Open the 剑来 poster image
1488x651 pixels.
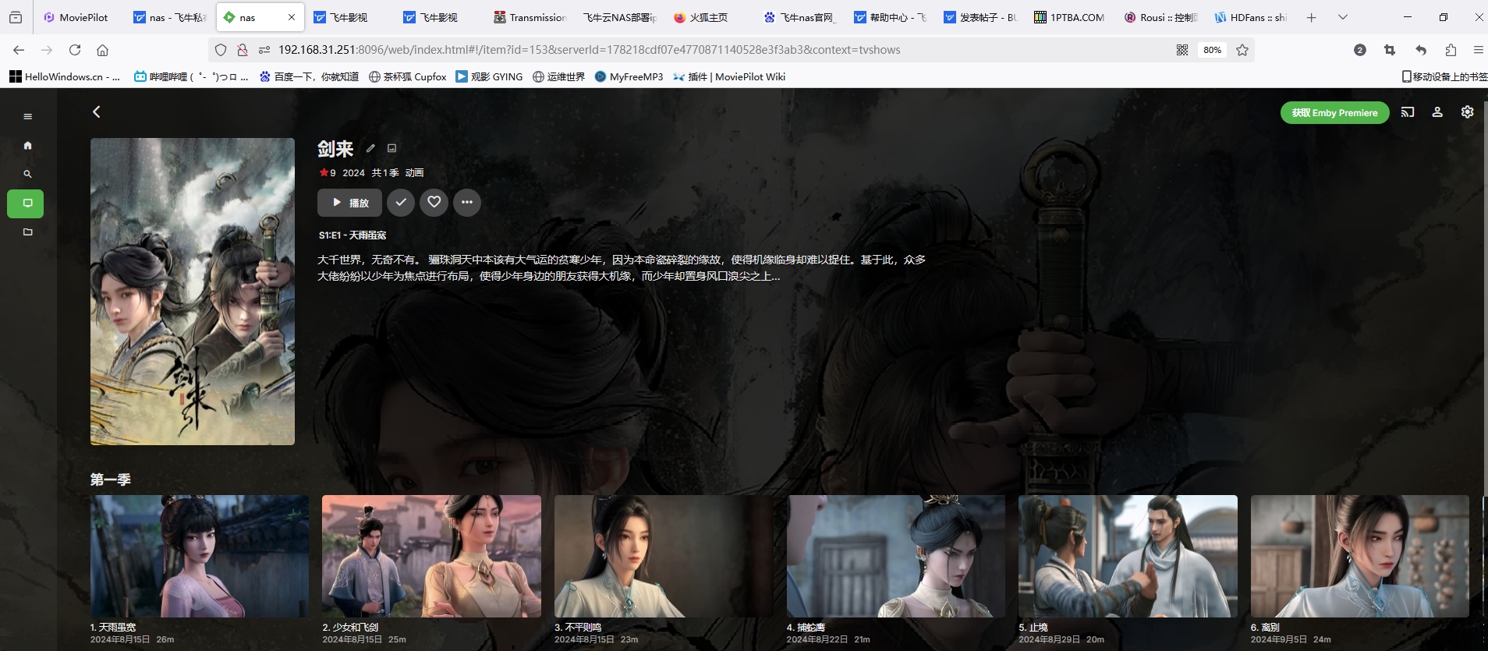[x=193, y=292]
